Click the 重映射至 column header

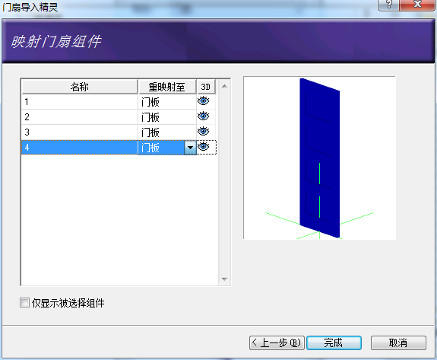tap(167, 87)
